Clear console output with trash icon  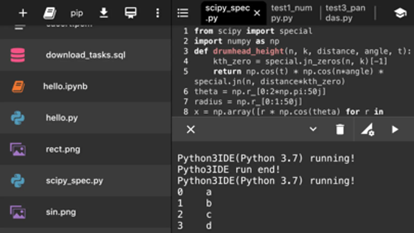(x=340, y=129)
